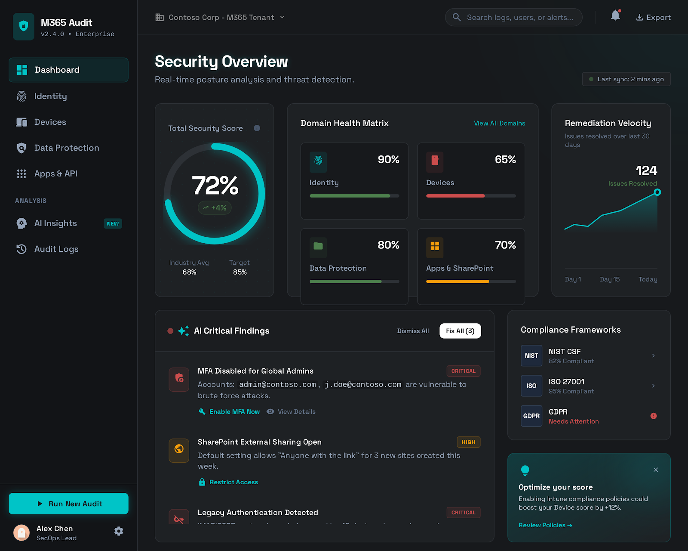Click the Last sync status badge
The image size is (688, 551).
click(x=626, y=79)
